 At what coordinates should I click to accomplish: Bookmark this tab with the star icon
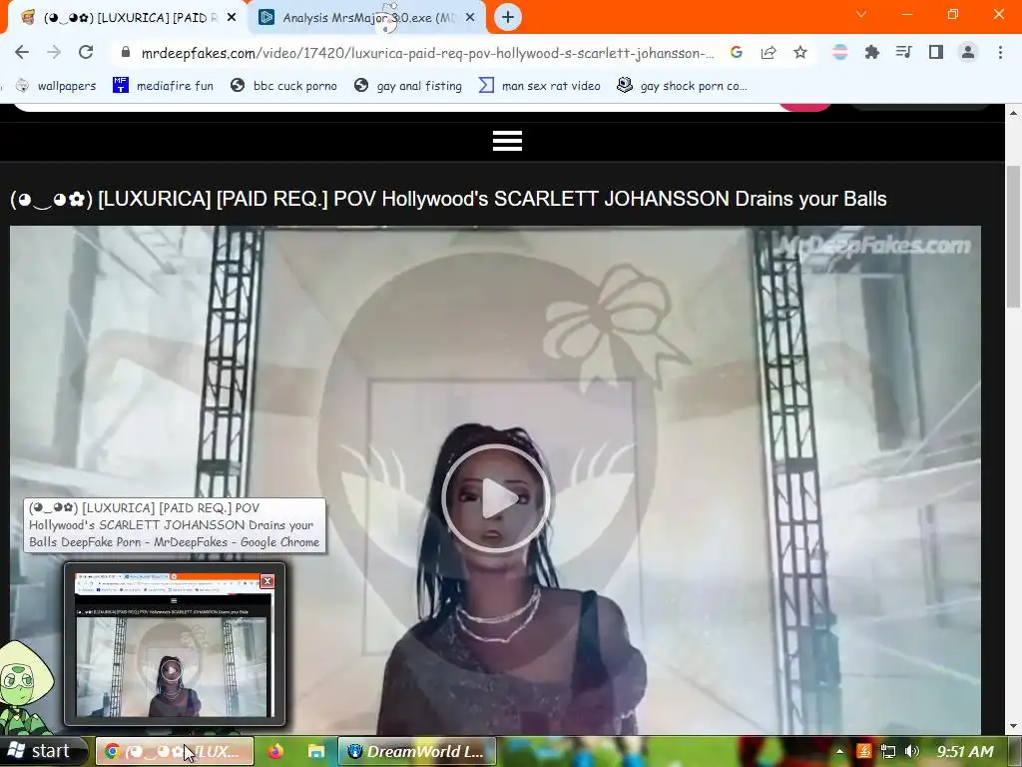coord(800,52)
